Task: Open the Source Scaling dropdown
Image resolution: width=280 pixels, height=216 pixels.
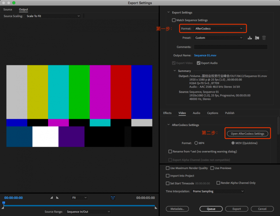Action: [x=53, y=16]
